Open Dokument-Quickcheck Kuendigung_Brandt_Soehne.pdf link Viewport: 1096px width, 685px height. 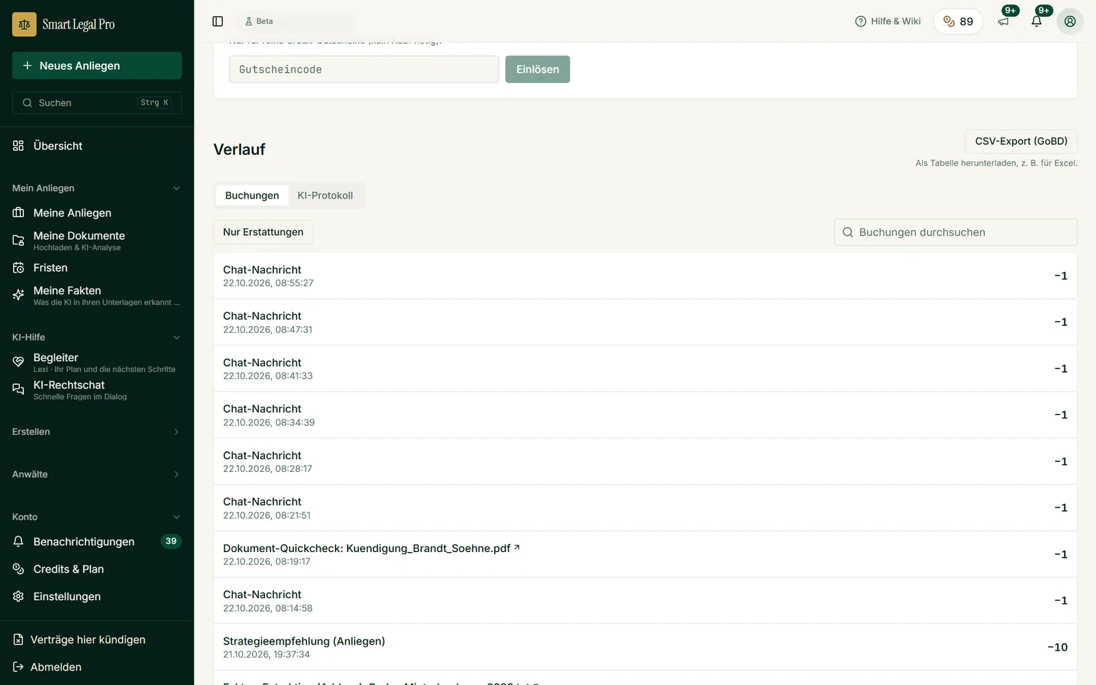point(371,548)
